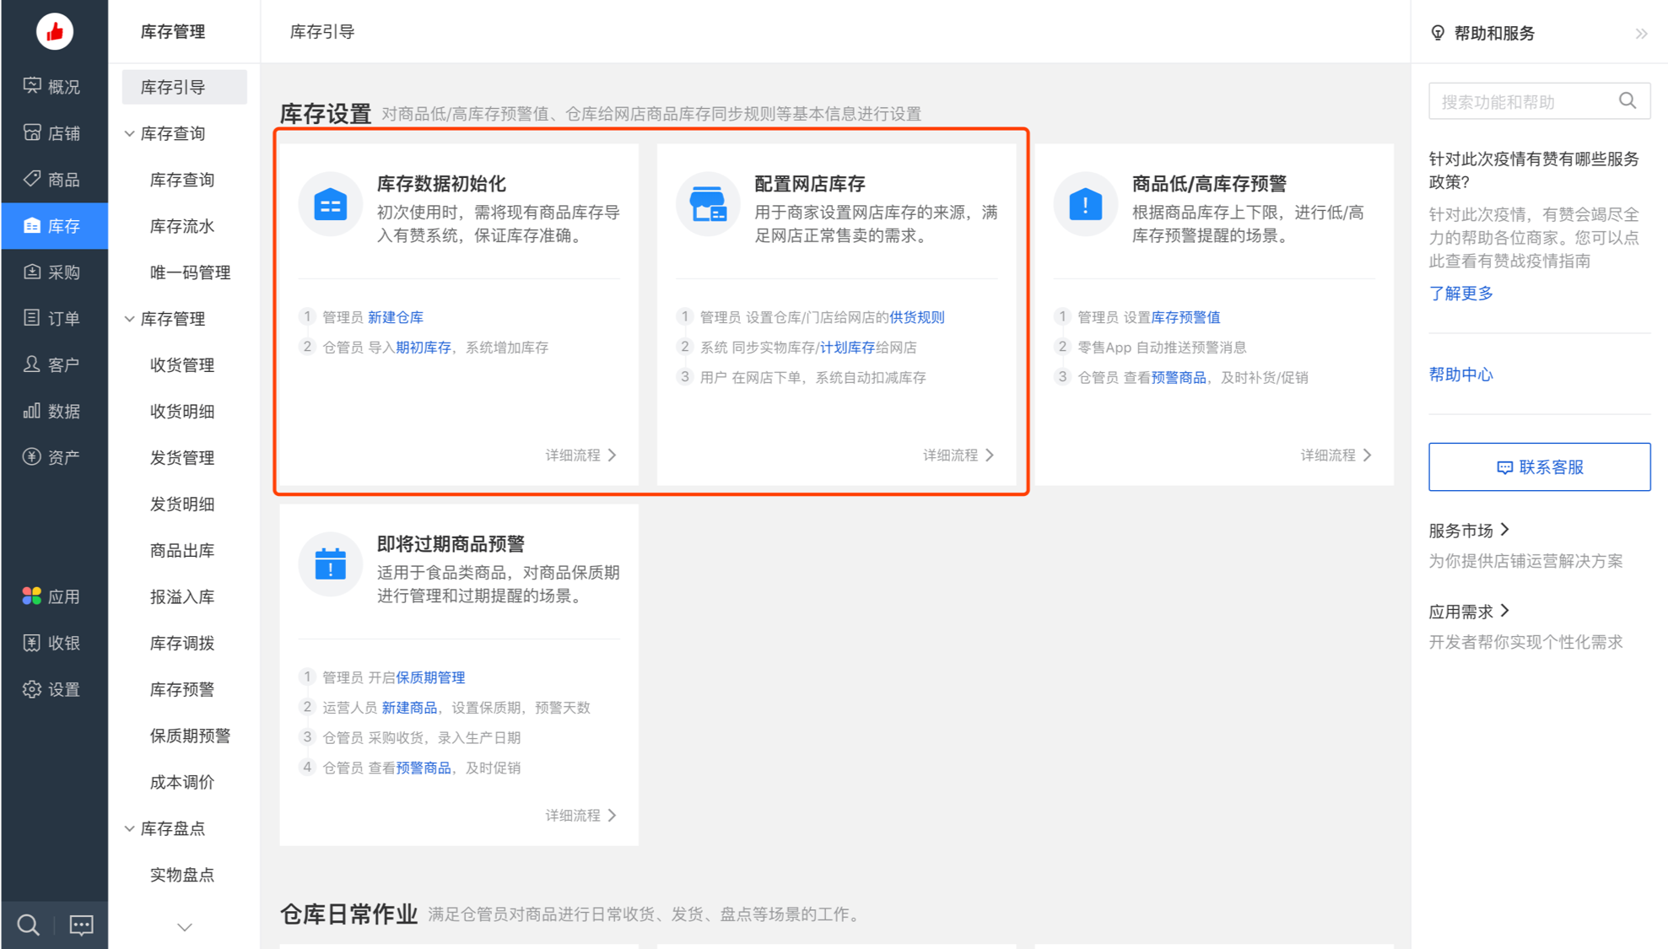This screenshot has height=949, width=1668.
Task: Open the 采购 purchasing icon in sidebar
Action: point(32,272)
